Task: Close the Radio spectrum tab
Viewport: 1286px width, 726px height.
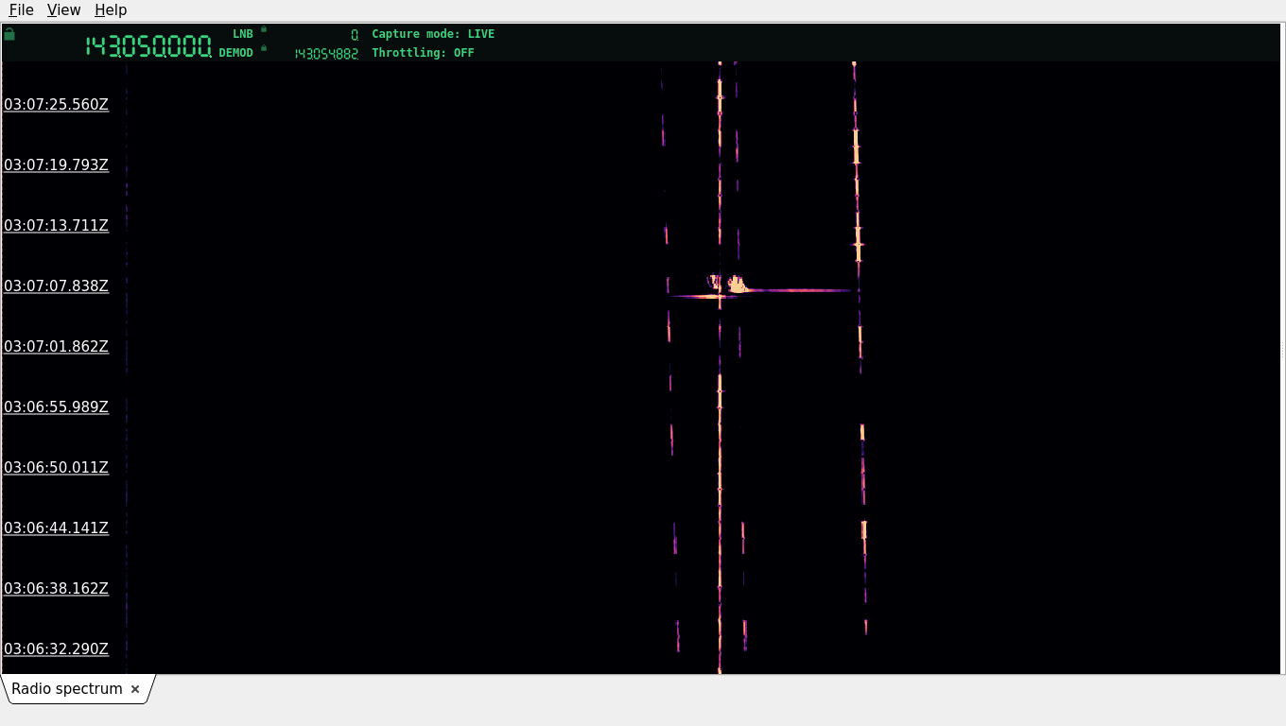Action: (x=135, y=689)
